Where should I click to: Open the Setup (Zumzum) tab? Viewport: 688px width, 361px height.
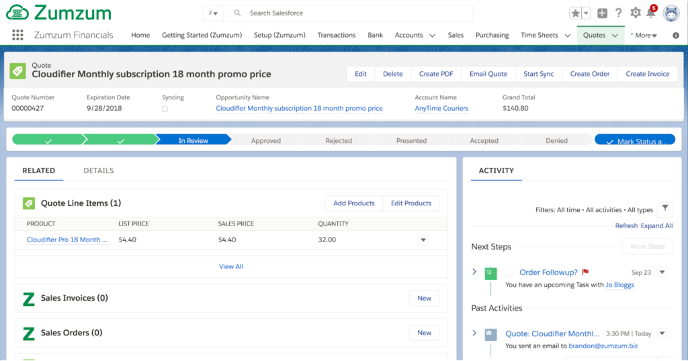[279, 35]
